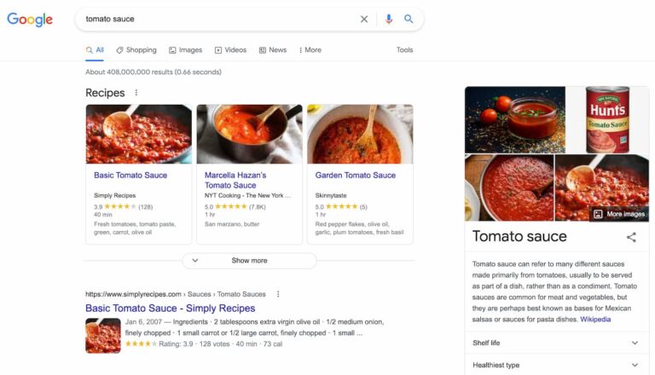Expand the Healthiest type section
655x375 pixels.
(557, 365)
